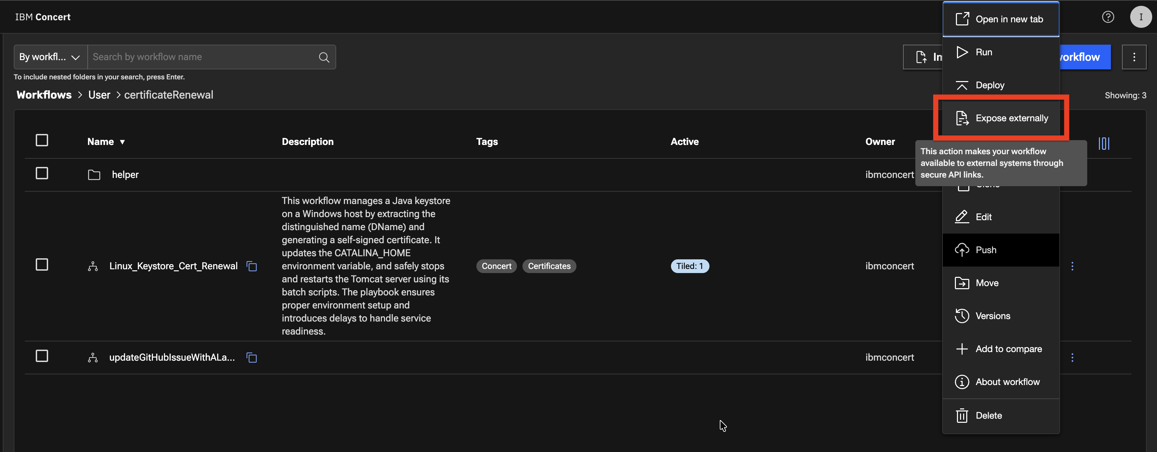1157x452 pixels.
Task: Focus the Search by workflow name field
Action: [202, 57]
